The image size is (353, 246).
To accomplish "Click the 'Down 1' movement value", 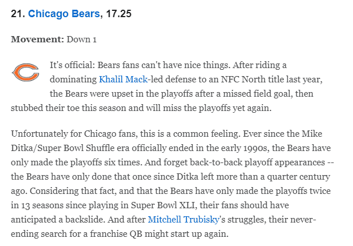I will [82, 39].
